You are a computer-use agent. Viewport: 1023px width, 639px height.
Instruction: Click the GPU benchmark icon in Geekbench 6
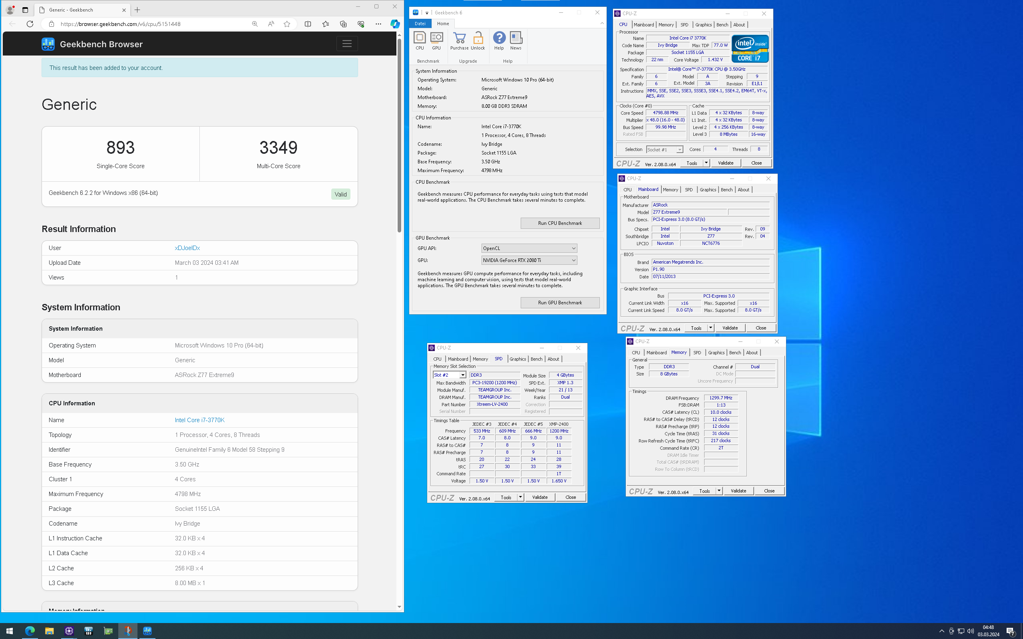coord(436,41)
